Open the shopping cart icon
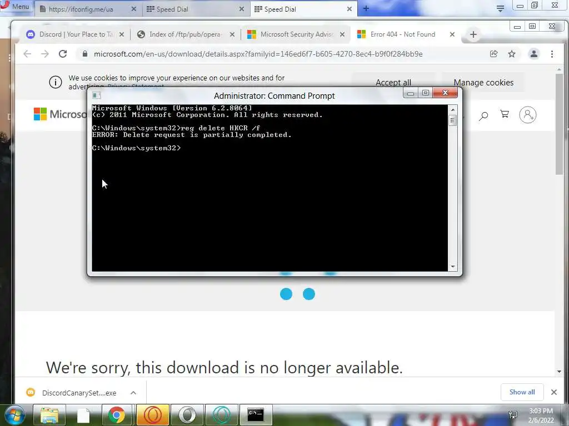 click(x=505, y=114)
